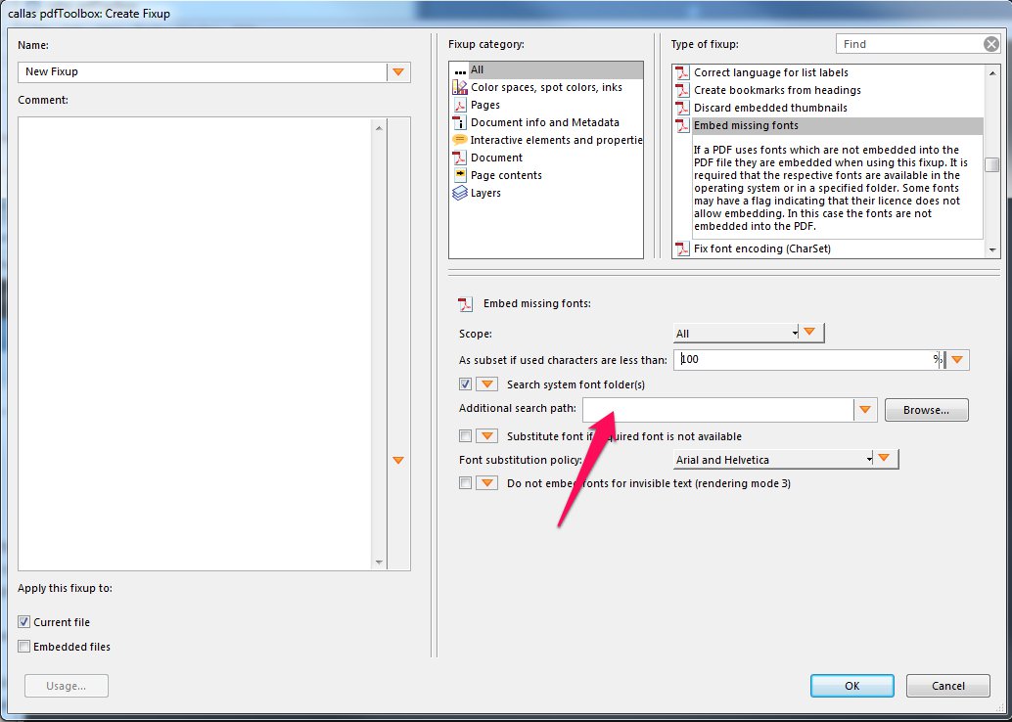Screen dimensions: 1012x722
Task: Click the Comment box scroll up arrow
Action: 379,127
